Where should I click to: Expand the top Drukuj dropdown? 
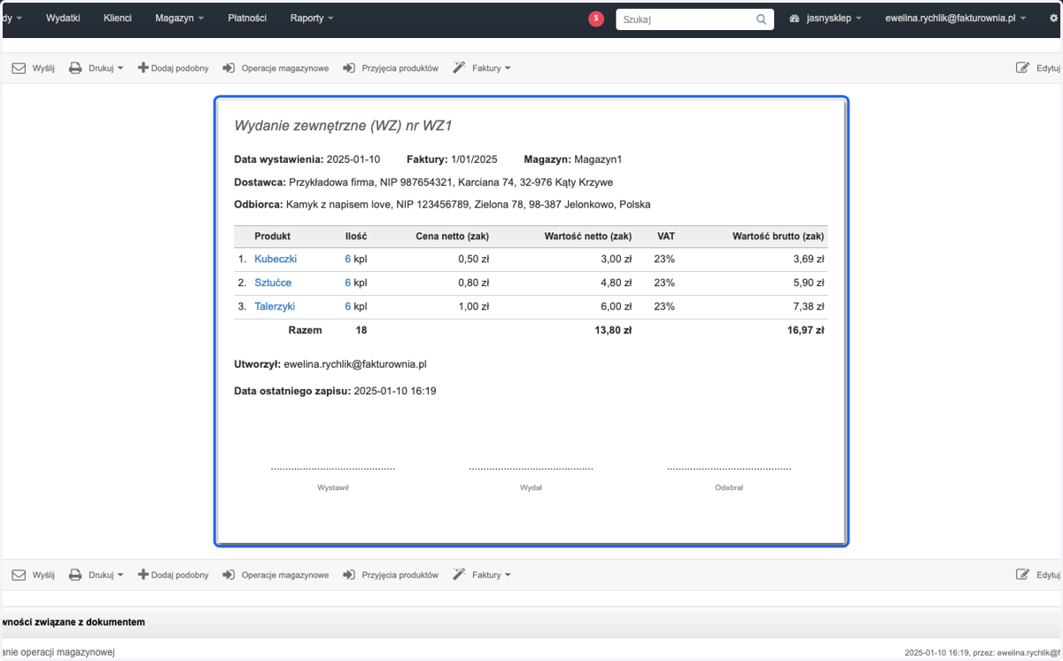pyautogui.click(x=105, y=68)
